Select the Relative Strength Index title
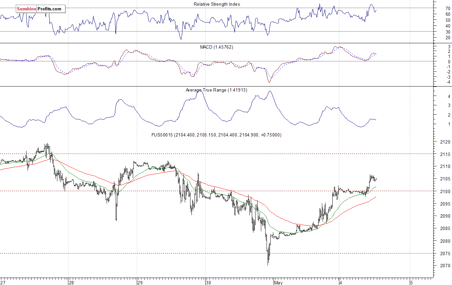Viewport: 452px width, 285px height. tap(217, 4)
